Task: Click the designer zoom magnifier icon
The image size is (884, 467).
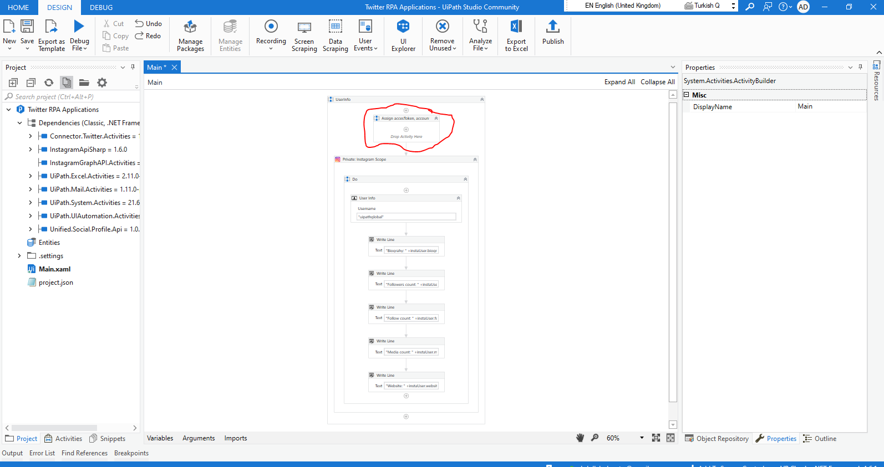Action: [x=595, y=438]
